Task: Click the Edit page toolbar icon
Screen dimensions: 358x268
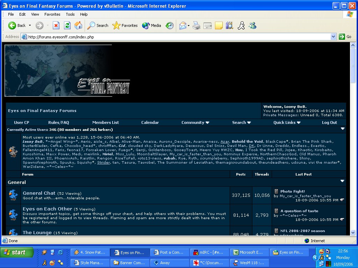Action: pyautogui.click(x=208, y=25)
